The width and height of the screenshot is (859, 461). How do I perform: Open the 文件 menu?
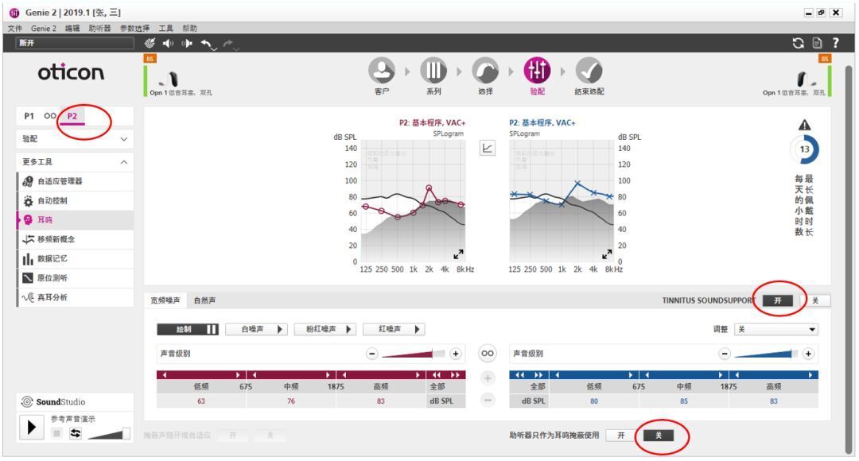point(15,28)
